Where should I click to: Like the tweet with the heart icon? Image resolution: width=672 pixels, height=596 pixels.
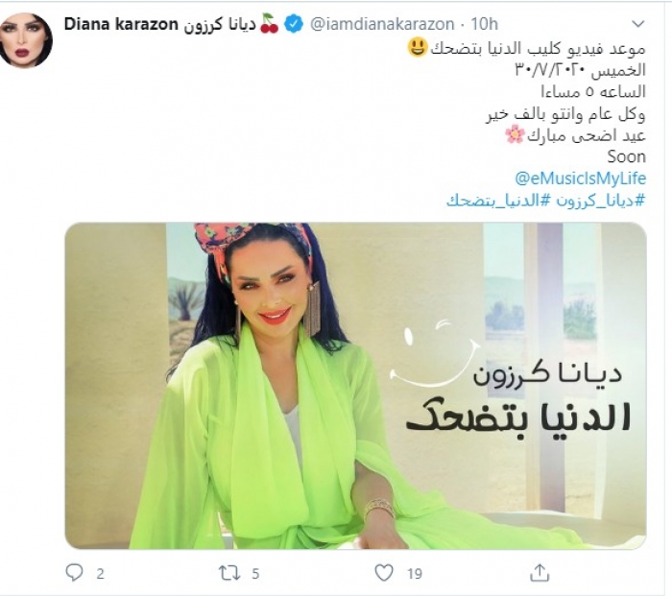click(x=384, y=573)
